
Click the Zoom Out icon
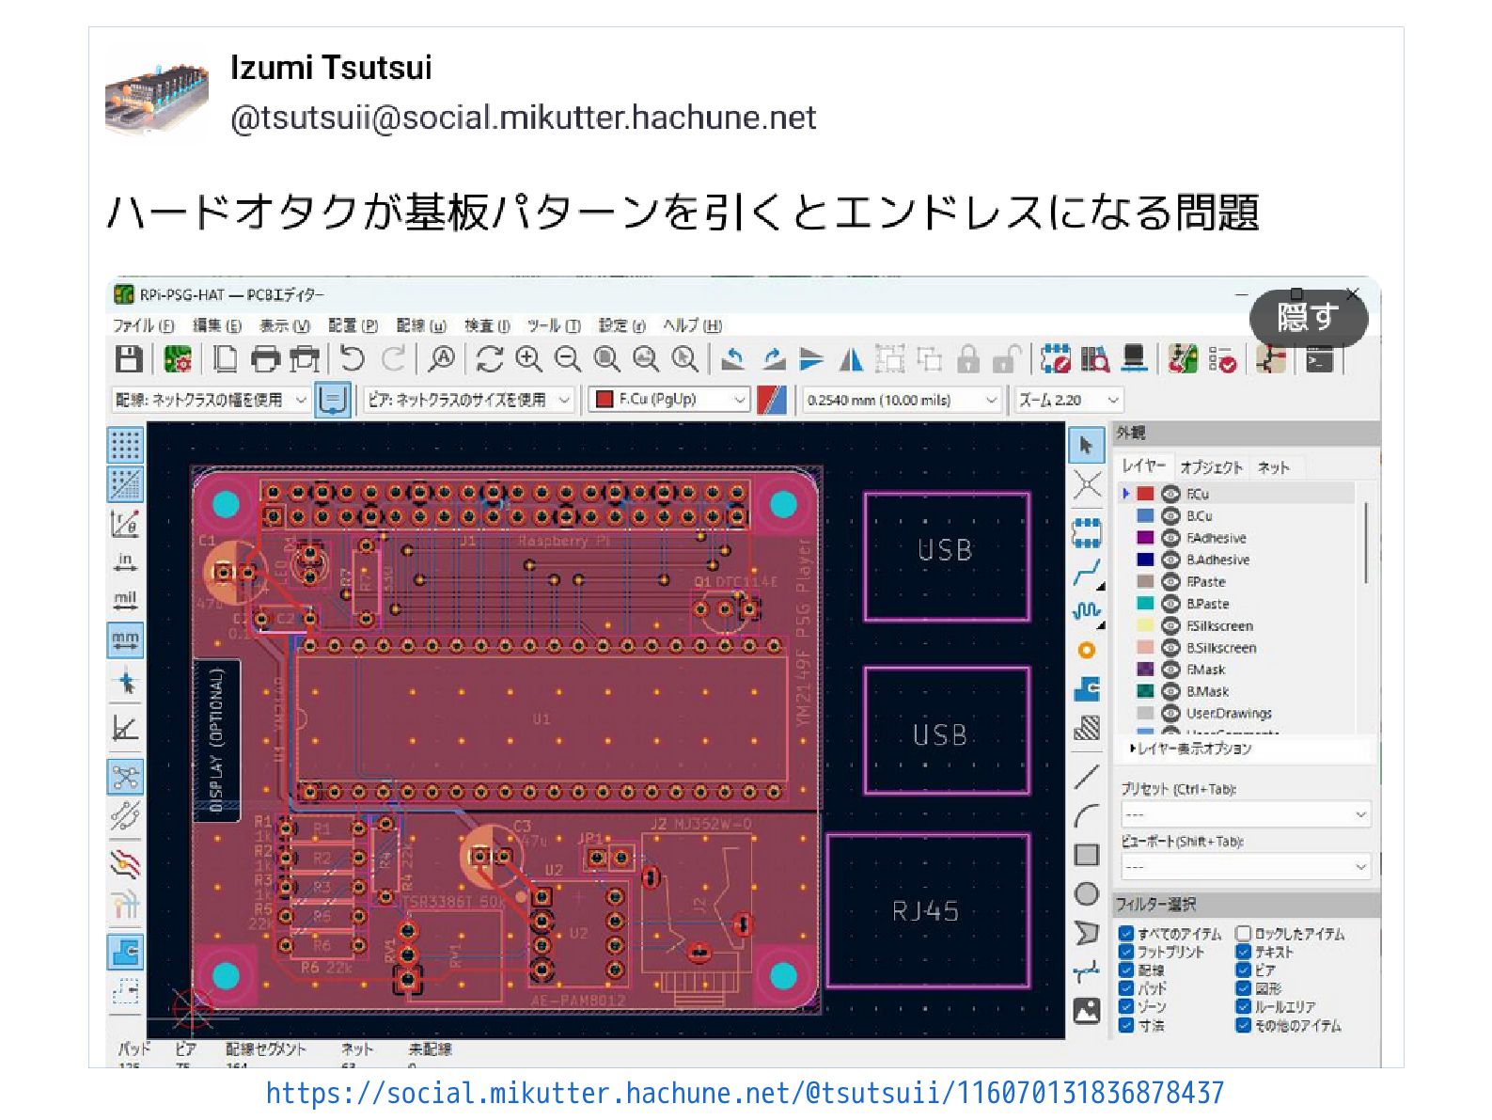[x=567, y=359]
